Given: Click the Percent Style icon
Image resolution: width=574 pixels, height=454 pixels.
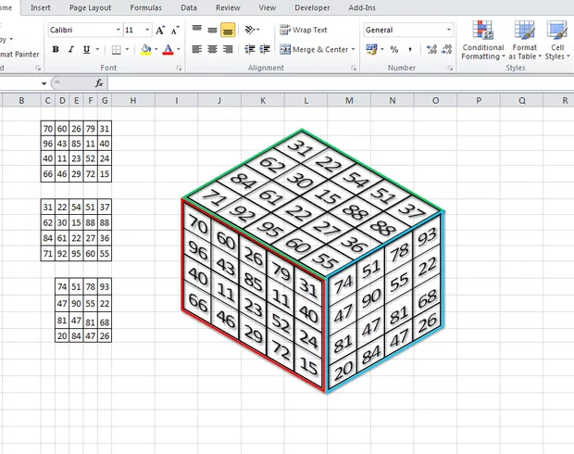Looking at the screenshot, I should point(393,49).
